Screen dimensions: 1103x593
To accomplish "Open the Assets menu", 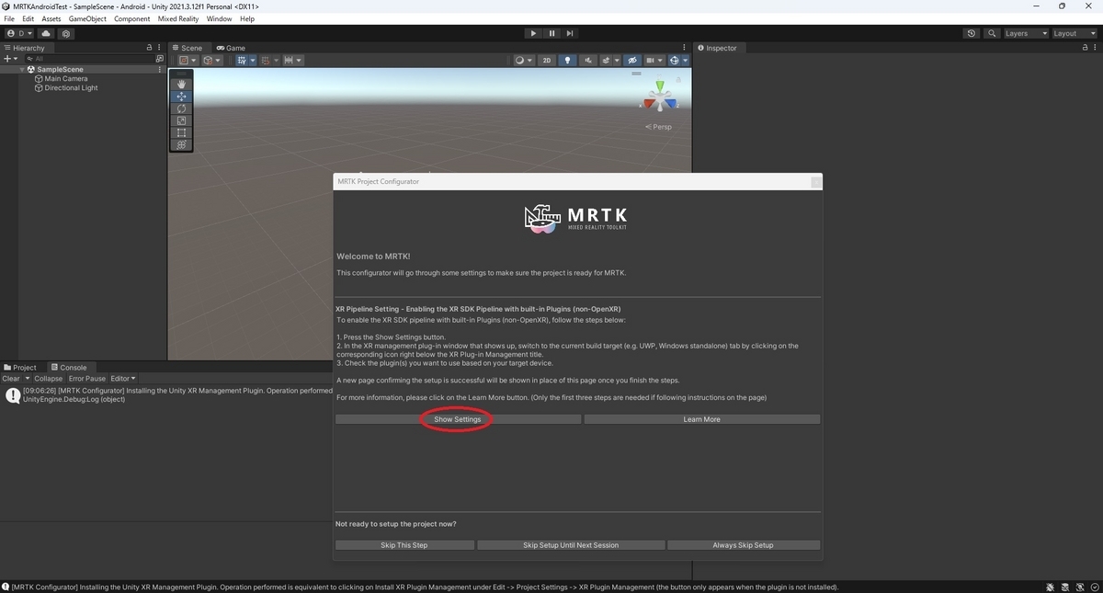I will click(51, 18).
